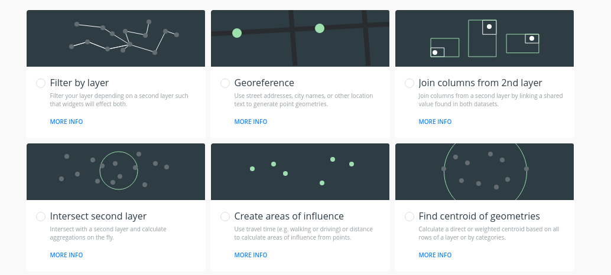611x275 pixels.
Task: Click the Find centroid large circle illustration
Action: [485, 172]
